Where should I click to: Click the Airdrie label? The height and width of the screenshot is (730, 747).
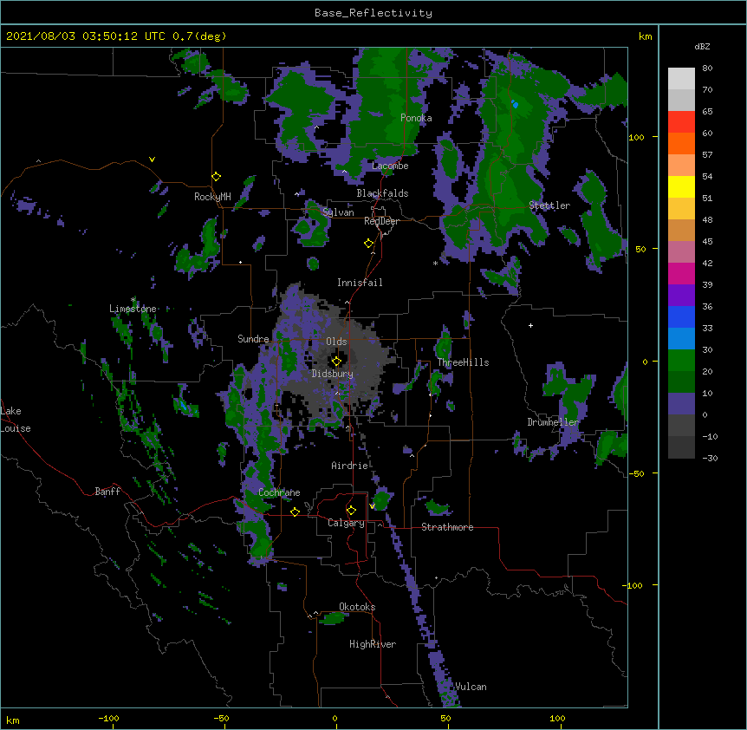coord(350,466)
